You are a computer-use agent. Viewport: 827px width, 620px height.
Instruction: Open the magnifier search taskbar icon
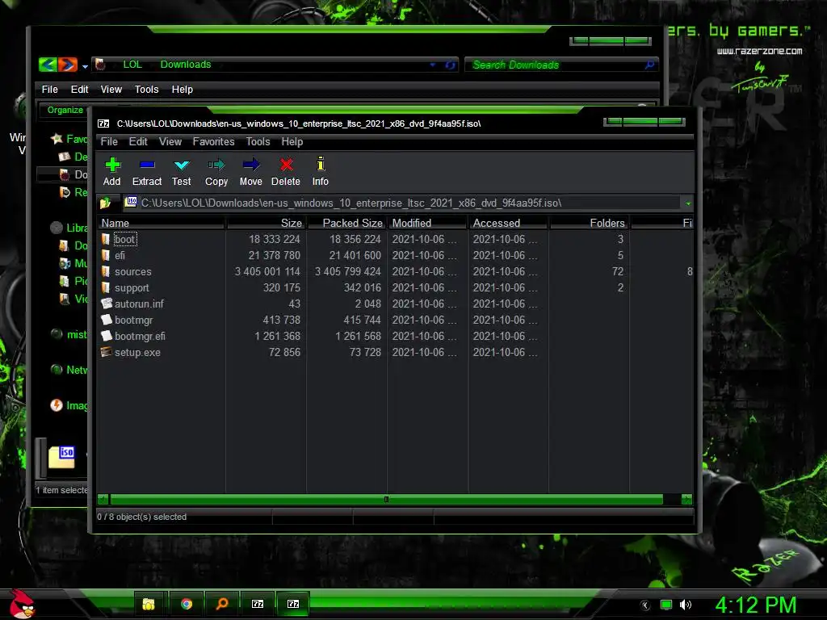tap(222, 604)
